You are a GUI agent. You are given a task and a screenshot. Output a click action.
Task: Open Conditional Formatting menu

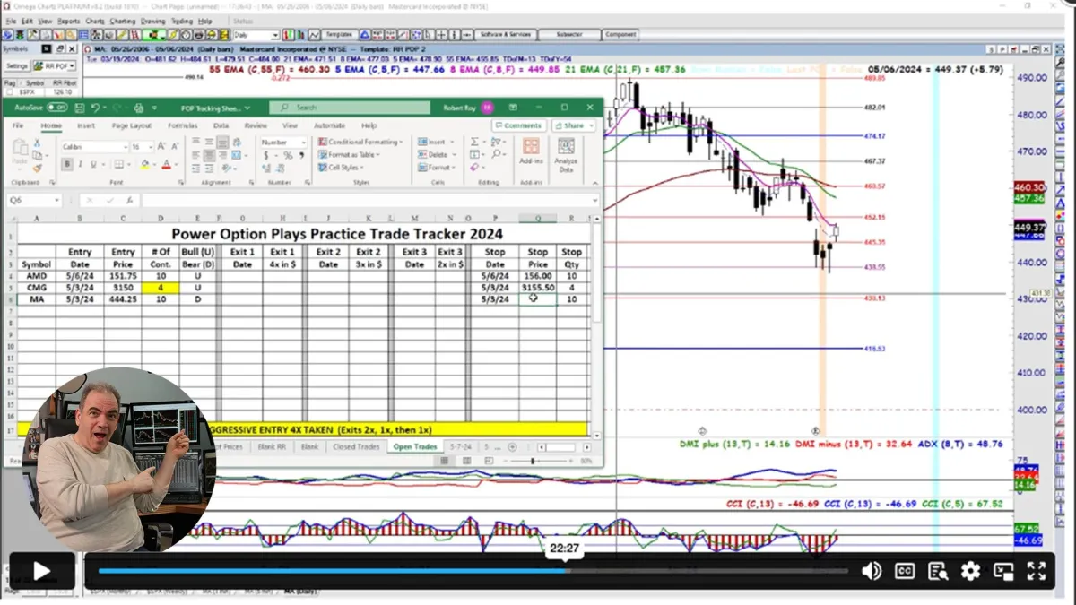pyautogui.click(x=360, y=143)
